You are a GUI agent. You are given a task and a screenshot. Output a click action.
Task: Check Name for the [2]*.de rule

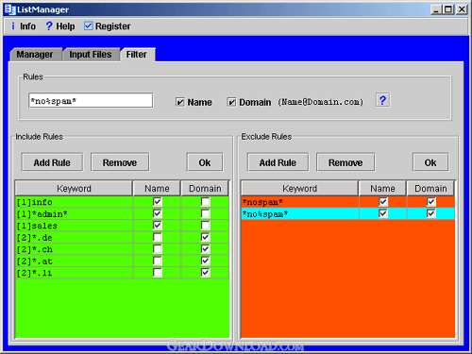[158, 237]
